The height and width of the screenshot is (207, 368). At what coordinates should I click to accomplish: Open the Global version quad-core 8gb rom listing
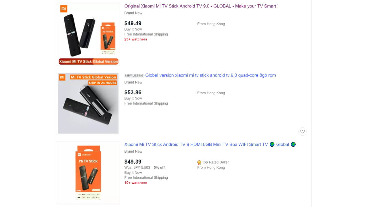[x=210, y=75]
